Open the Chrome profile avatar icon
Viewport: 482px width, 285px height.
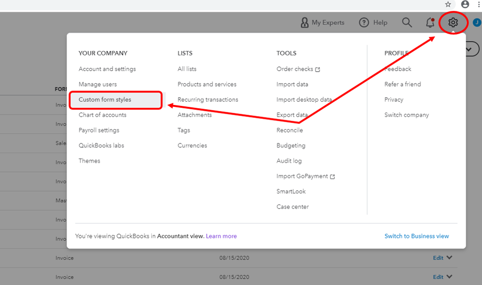(x=465, y=4)
